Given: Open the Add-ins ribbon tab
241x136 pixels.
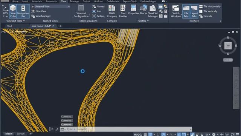Looking at the screenshot, I should pyautogui.click(x=98, y=2).
